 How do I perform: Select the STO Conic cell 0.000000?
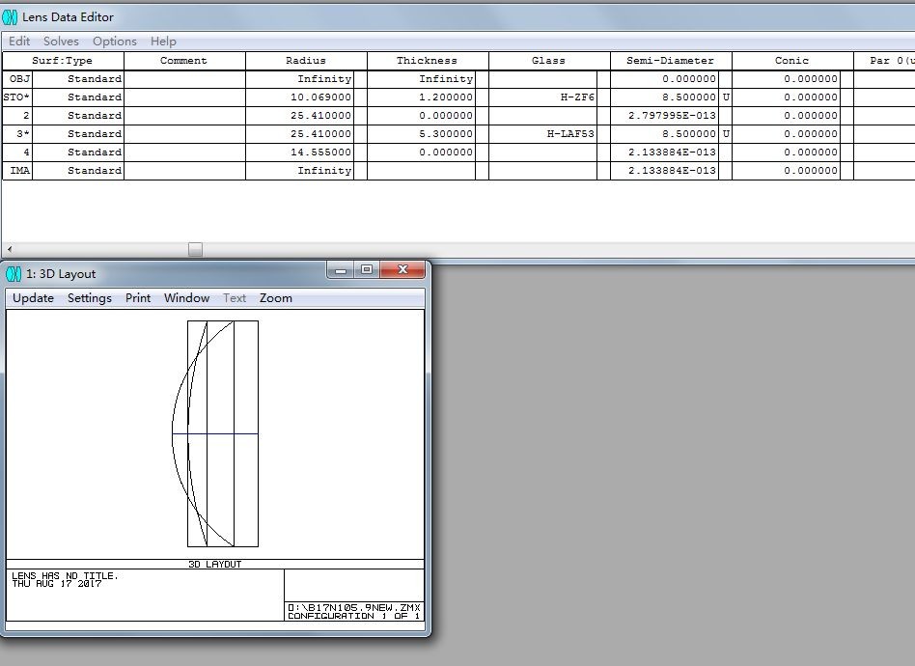tap(786, 97)
